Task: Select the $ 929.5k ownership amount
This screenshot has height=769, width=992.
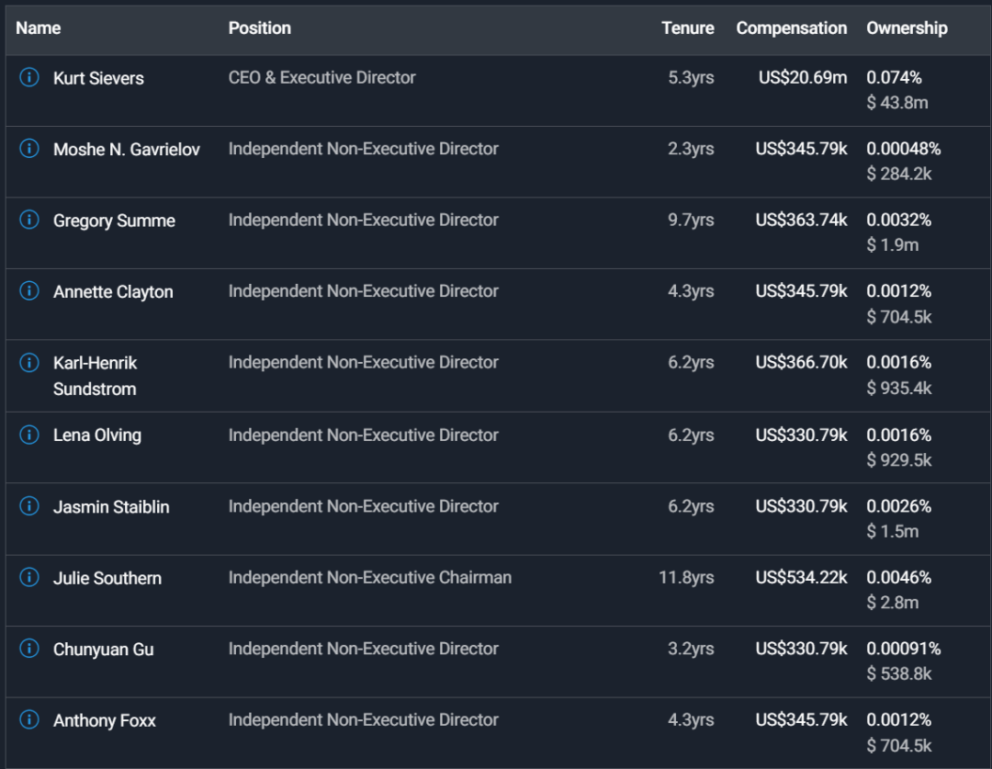Action: click(899, 460)
